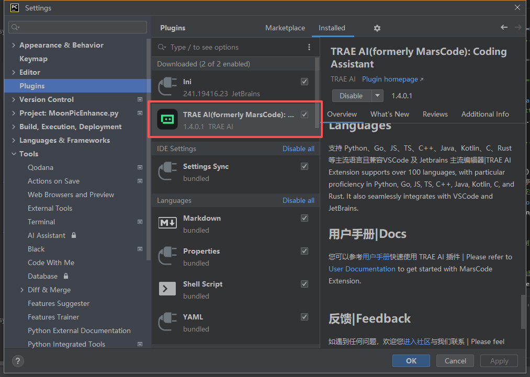530x377 pixels.
Task: Select Keymap in settings tree
Action: [x=33, y=59]
